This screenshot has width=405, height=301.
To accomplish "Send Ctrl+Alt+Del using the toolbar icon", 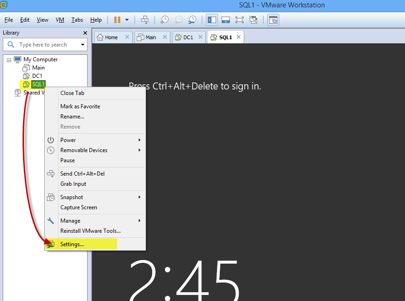I will (x=145, y=20).
